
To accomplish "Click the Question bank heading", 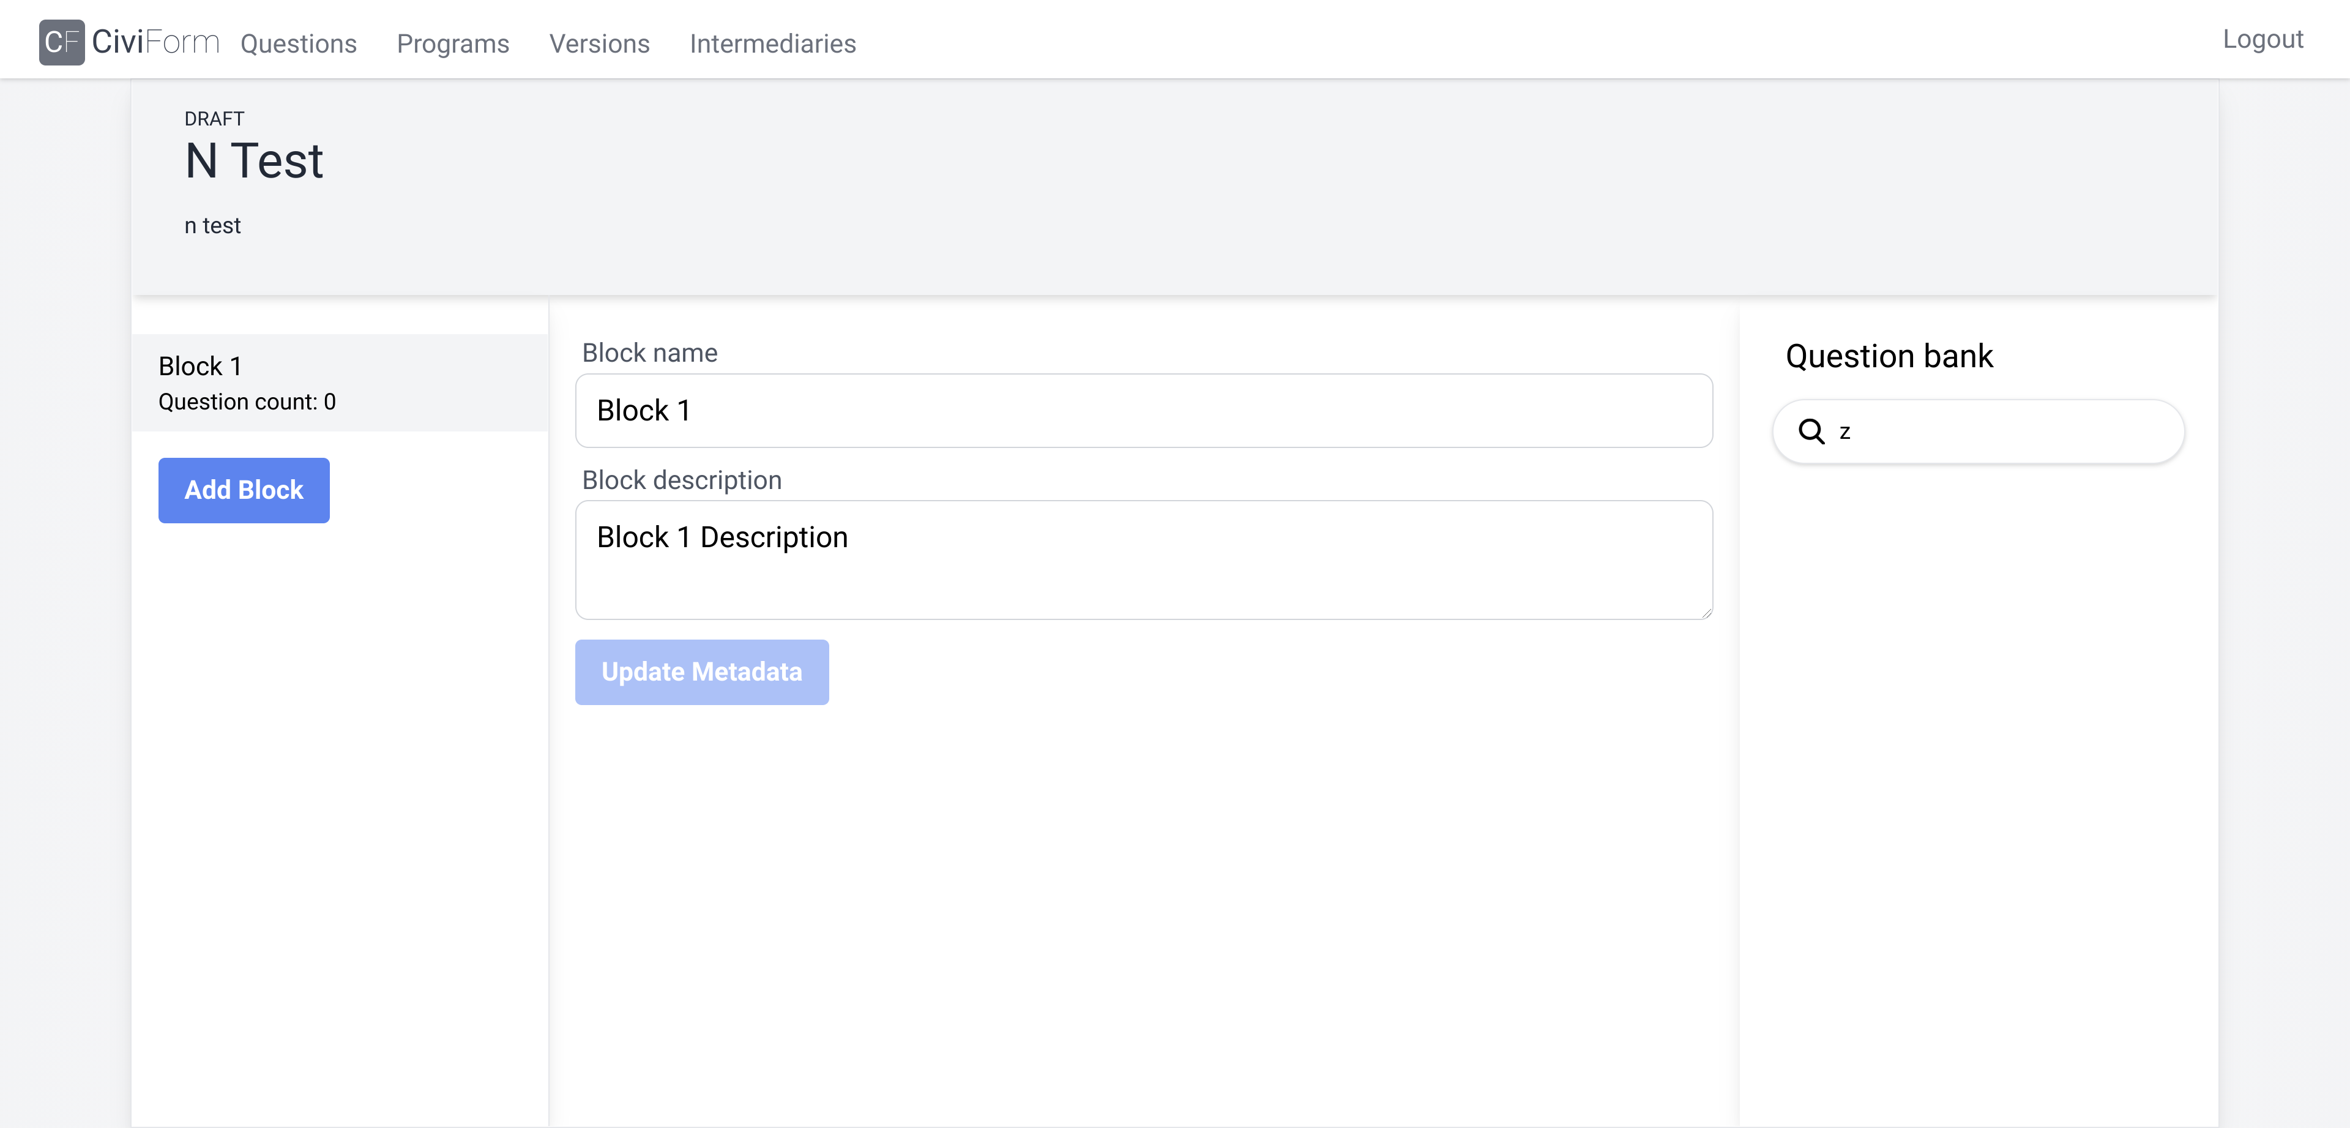I will (1887, 356).
